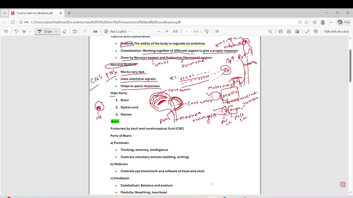Image resolution: width=353 pixels, height=198 pixels.
Task: Open the Draw pen options dropdown
Action: pyautogui.click(x=56, y=32)
